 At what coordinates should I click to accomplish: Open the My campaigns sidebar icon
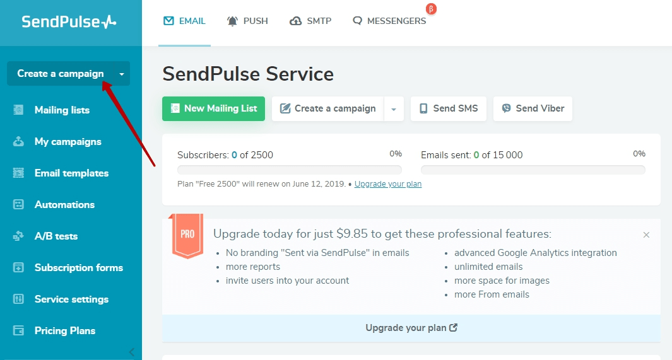[19, 141]
